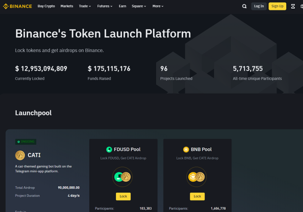Click Lock in the BNB Pool
This screenshot has width=303, height=212.
click(197, 197)
